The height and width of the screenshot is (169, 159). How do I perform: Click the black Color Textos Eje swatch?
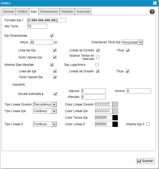(x=115, y=118)
